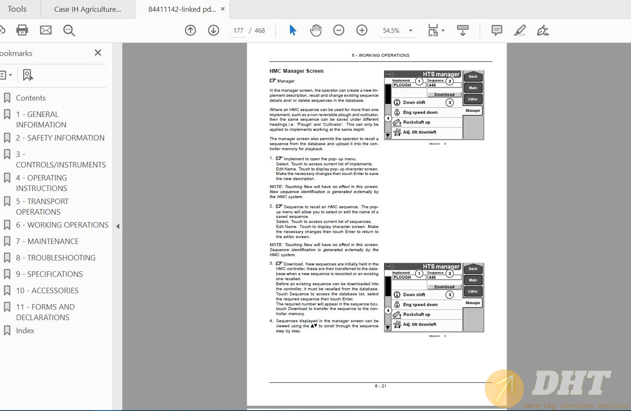
Task: Go to previous page arrow
Action: pyautogui.click(x=190, y=30)
